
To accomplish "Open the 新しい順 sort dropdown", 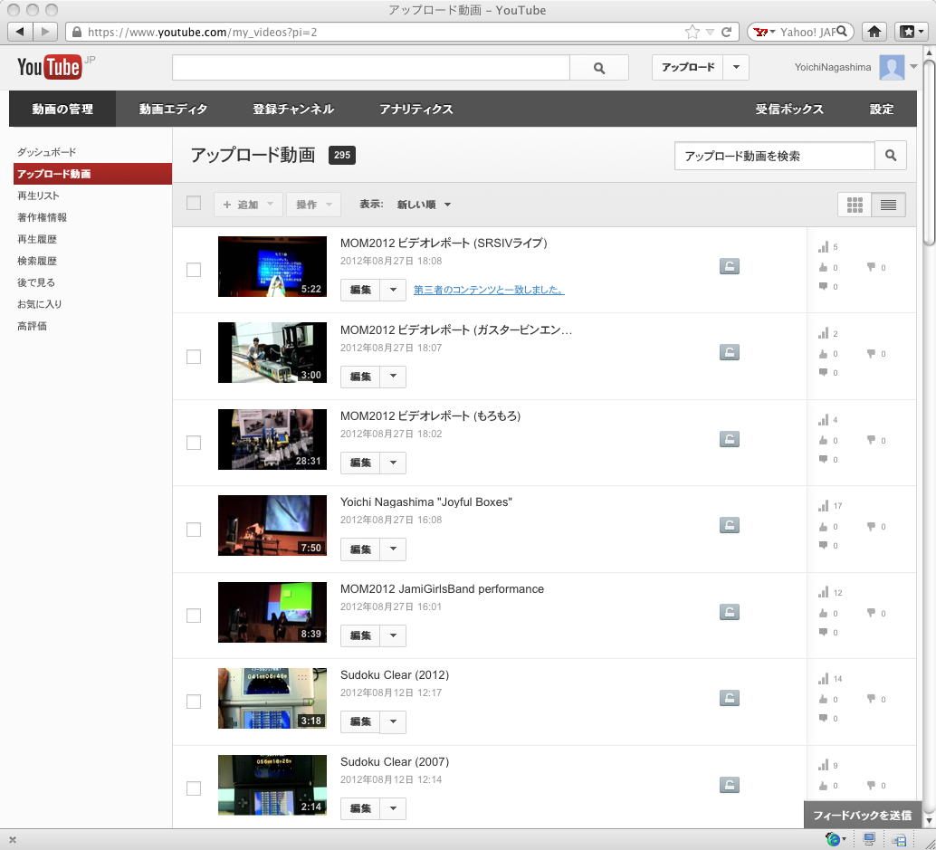I will [424, 205].
